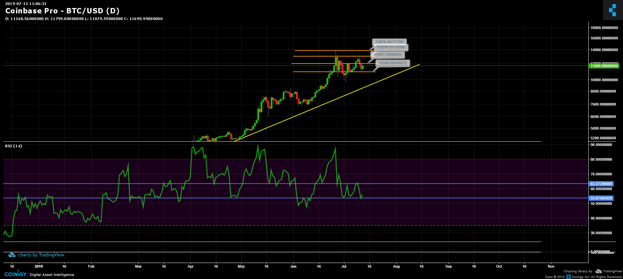623x279 pixels.
Task: Click the RSI axis label 60.00000000
Action: 601,189
